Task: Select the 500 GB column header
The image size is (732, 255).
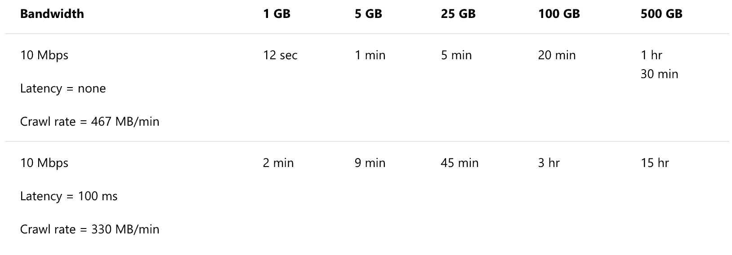Action: [661, 14]
